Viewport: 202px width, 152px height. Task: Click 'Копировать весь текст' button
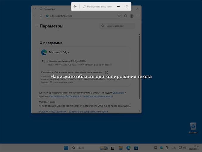(97, 6)
